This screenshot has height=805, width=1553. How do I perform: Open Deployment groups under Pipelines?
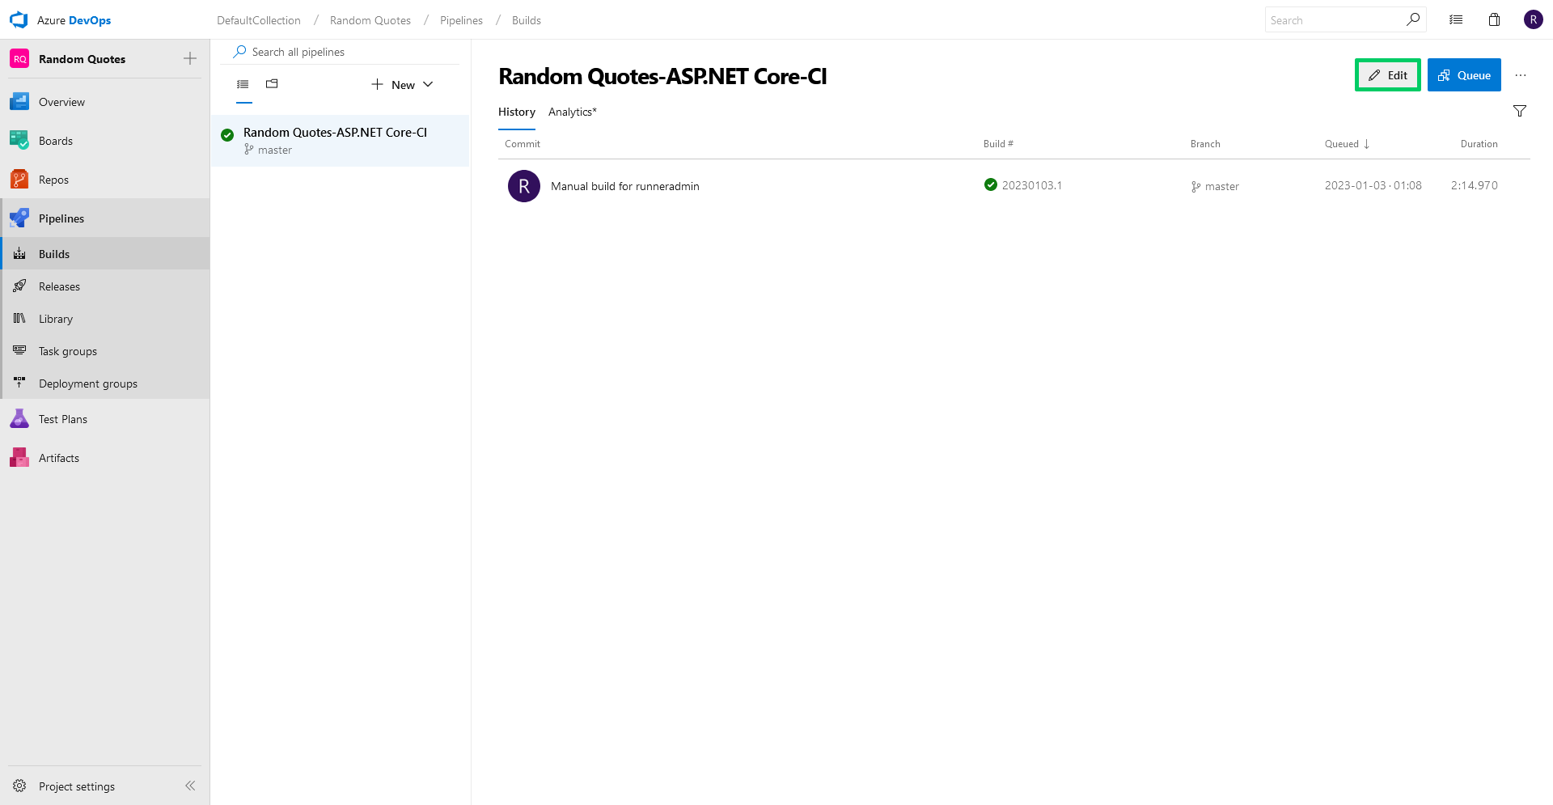click(105, 383)
